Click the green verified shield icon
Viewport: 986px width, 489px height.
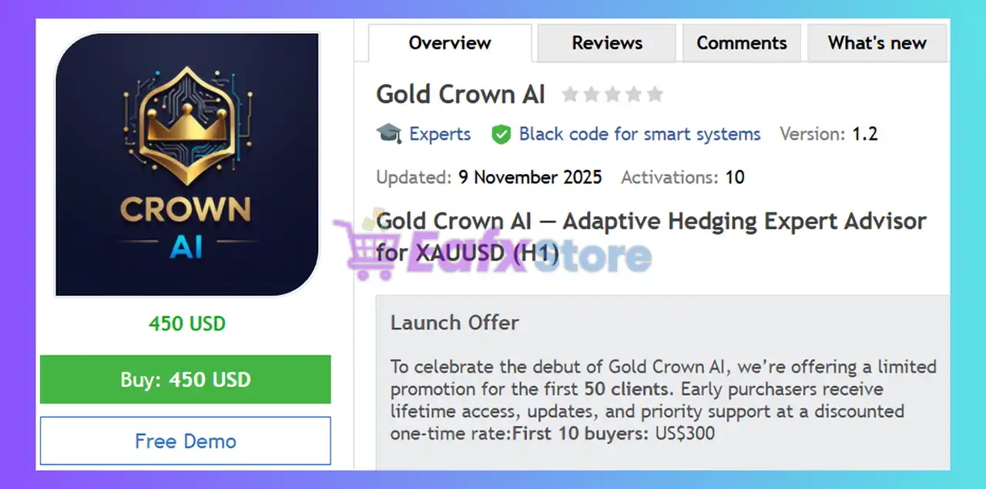[x=501, y=135]
